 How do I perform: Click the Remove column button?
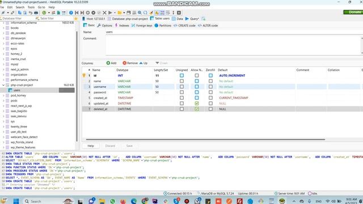(x=130, y=63)
